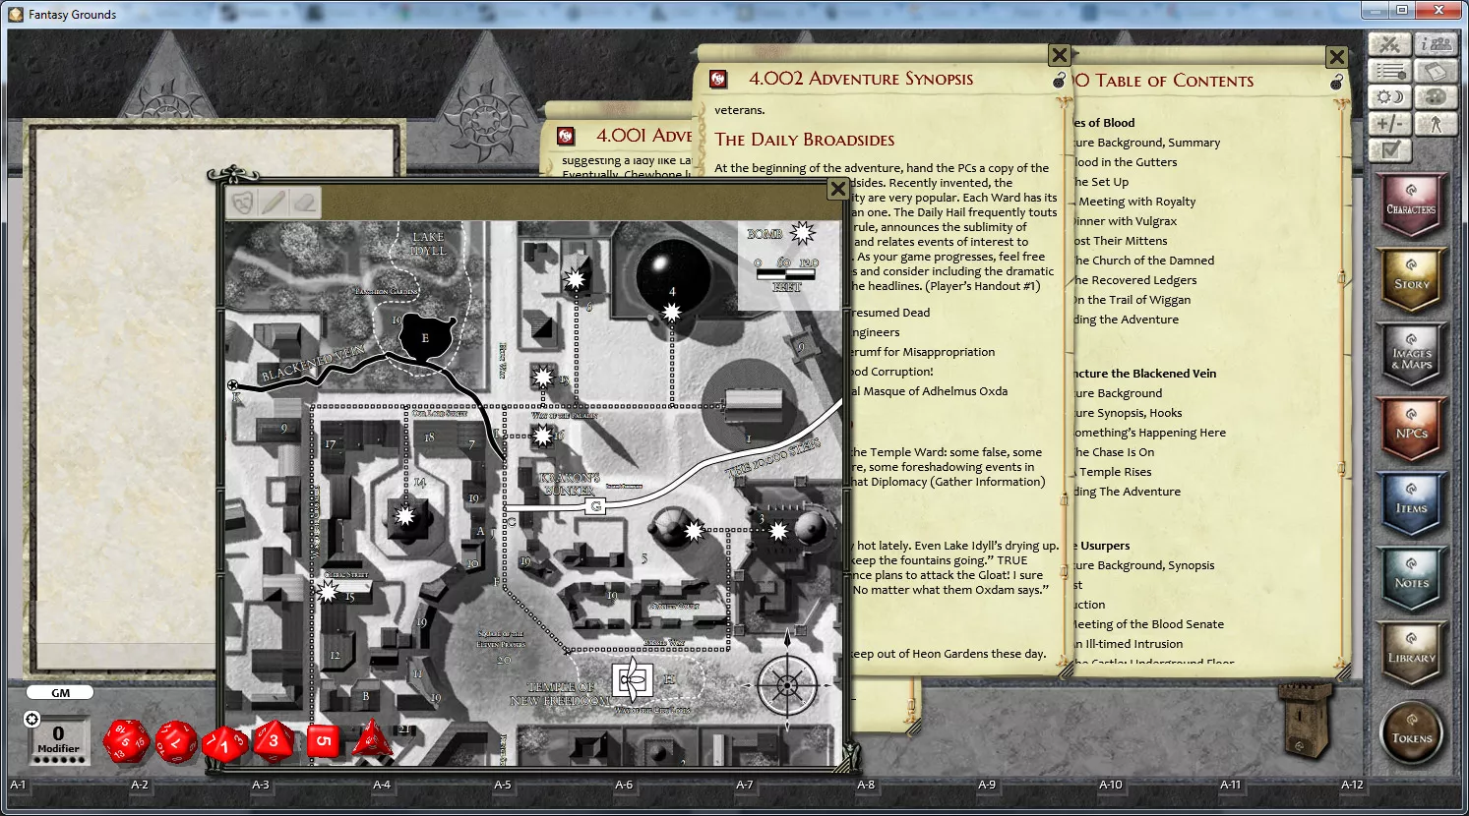Viewport: 1469px width, 816px height.
Task: Open 'The Recovered Ledgers' contents link
Action: (x=1134, y=280)
